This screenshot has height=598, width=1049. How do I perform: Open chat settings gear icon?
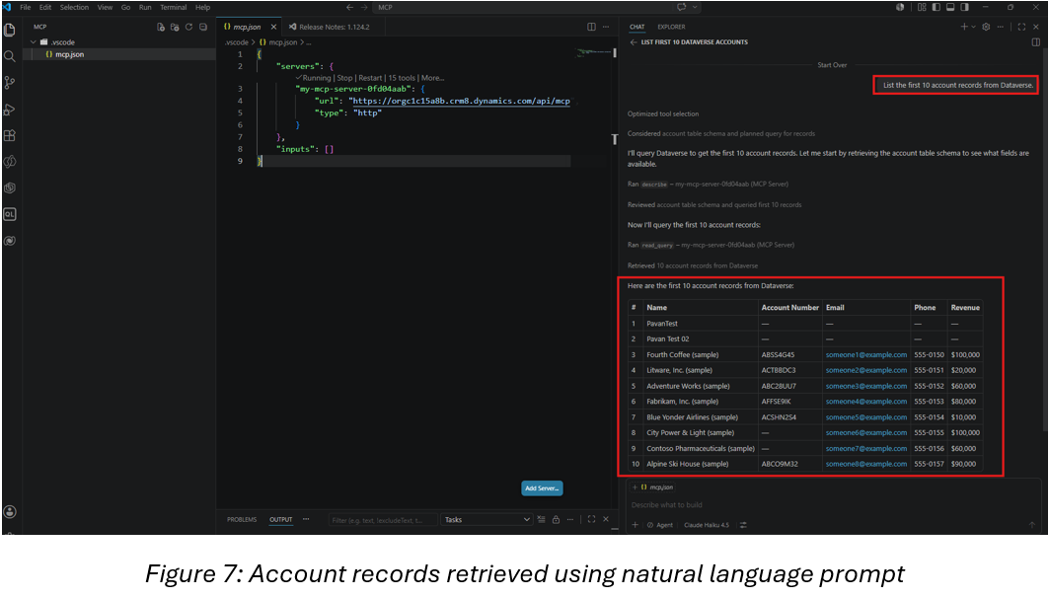point(986,27)
